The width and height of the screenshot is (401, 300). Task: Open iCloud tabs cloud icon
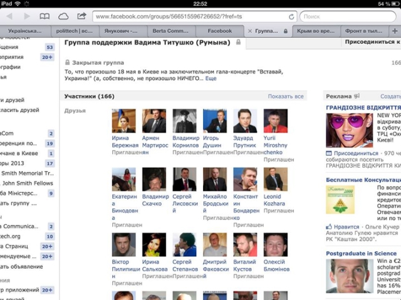tap(63, 16)
